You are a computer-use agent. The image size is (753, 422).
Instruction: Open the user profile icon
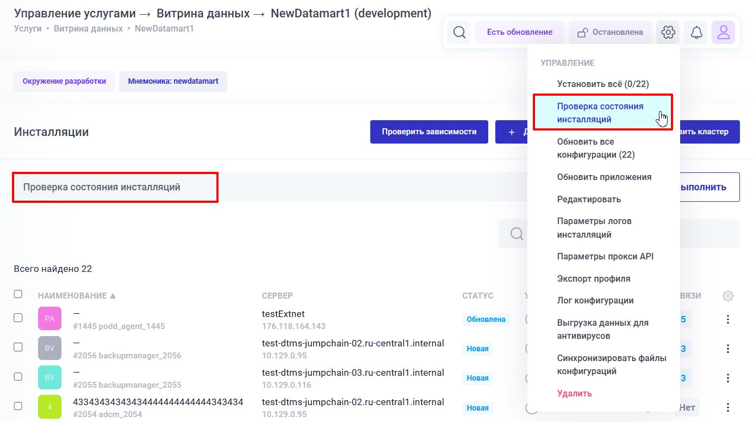point(723,32)
